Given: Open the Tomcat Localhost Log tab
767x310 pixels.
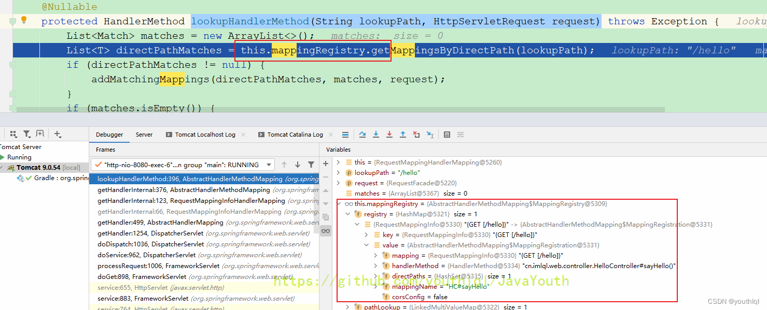Looking at the screenshot, I should (x=205, y=135).
